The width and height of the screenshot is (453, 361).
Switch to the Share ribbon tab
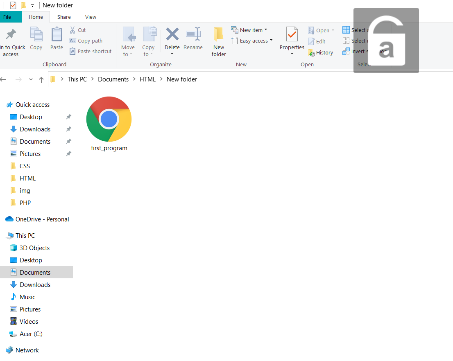(64, 17)
